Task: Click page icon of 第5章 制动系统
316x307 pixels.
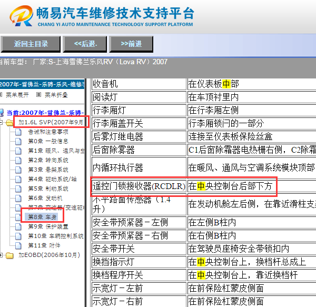Action: coord(18,189)
